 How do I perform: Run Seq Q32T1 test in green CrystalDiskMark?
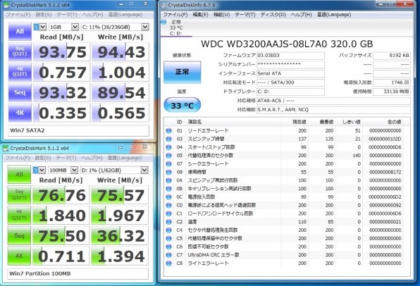coord(19,194)
